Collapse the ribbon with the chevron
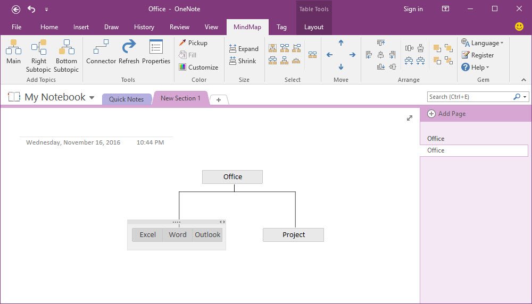Image resolution: width=532 pixels, height=304 pixels. [x=523, y=80]
